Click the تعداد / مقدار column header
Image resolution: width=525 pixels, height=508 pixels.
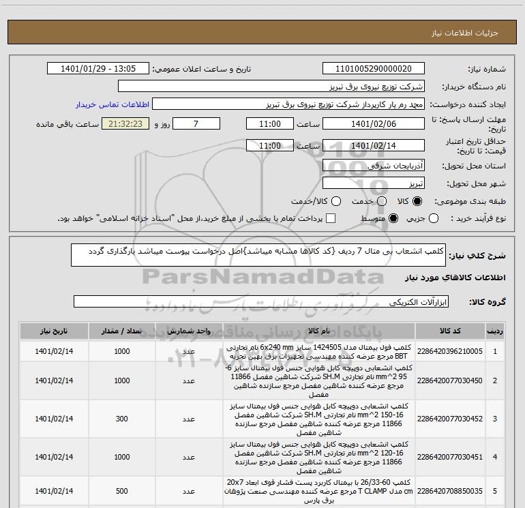122,331
